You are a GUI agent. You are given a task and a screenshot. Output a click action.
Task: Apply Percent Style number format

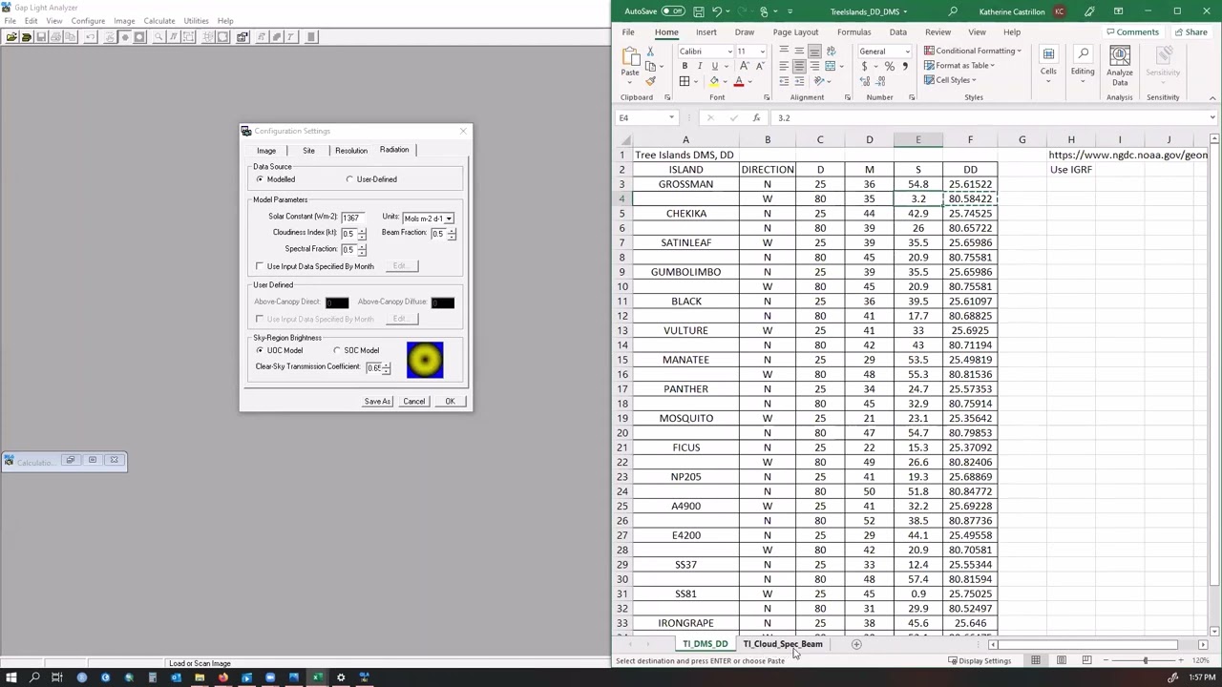(889, 67)
